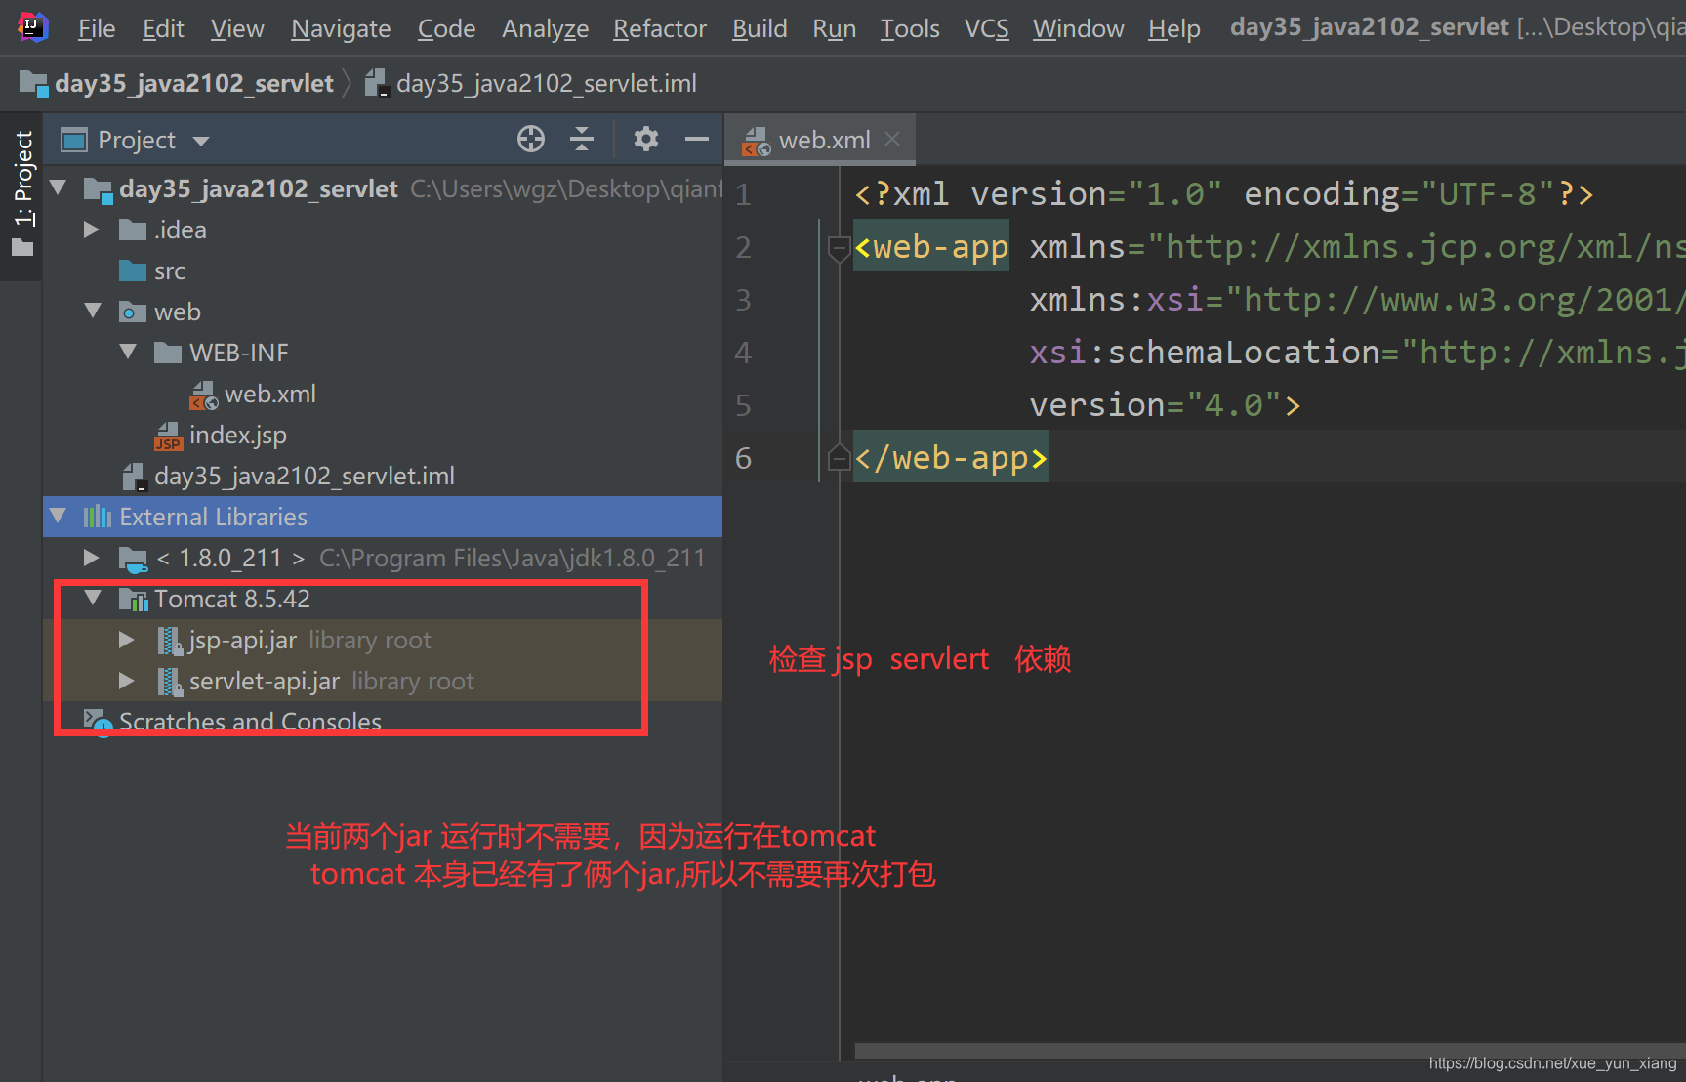
Task: Click the IntelliJ IDEA logo icon
Action: click(x=33, y=27)
